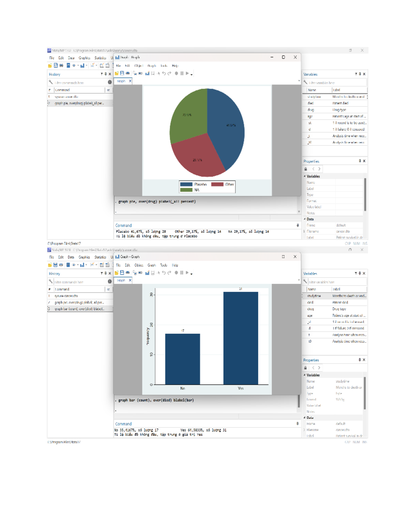Record button in bar chart Graph window toolbar

[x=176, y=273]
